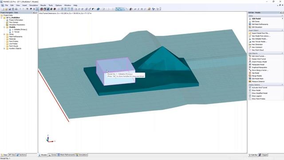This screenshot has width=284, height=160.
Task: Switch to the Simulation bottom tab
Action: point(82,155)
